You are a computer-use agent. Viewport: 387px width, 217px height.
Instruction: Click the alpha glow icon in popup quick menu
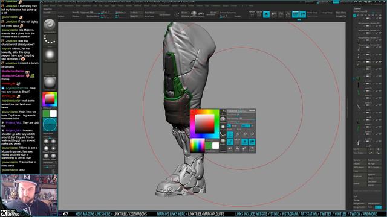click(223, 127)
